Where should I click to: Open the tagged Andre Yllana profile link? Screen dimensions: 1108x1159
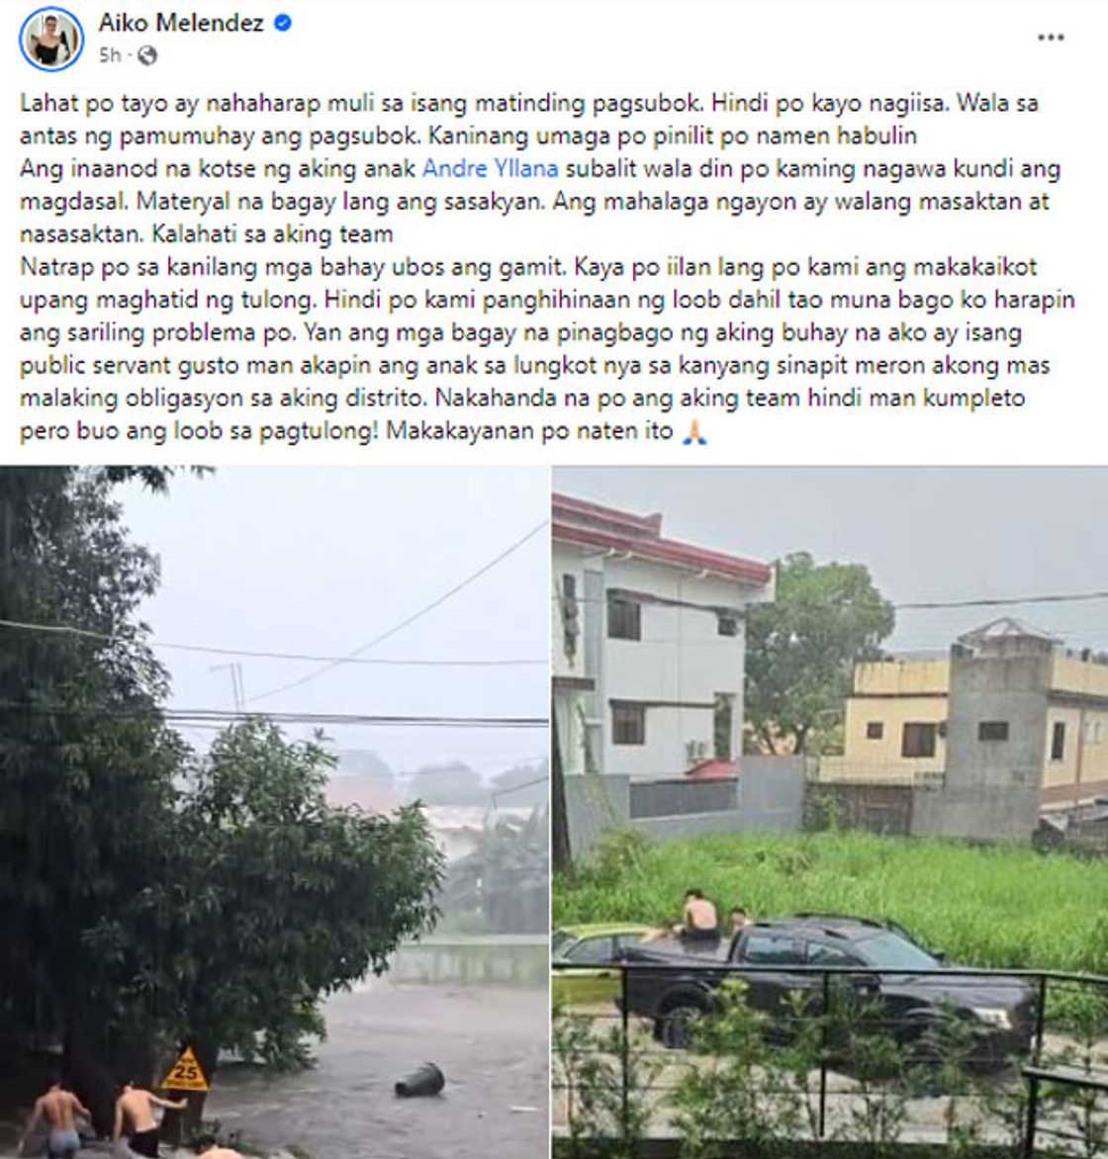490,168
